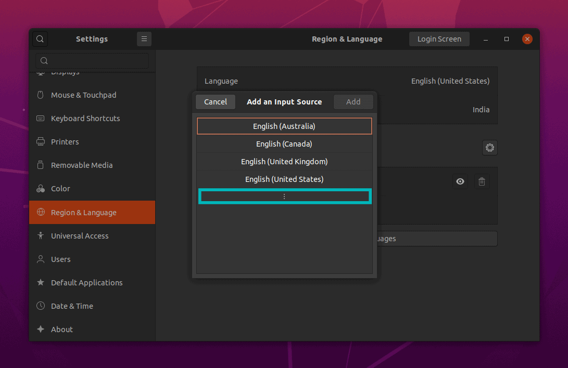Pick English (United Kingdom) input source
Viewport: 568px width, 368px height.
pyautogui.click(x=284, y=162)
